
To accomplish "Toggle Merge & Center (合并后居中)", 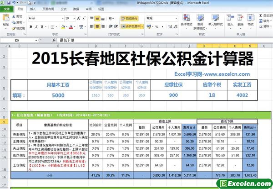I will pos(131,26).
